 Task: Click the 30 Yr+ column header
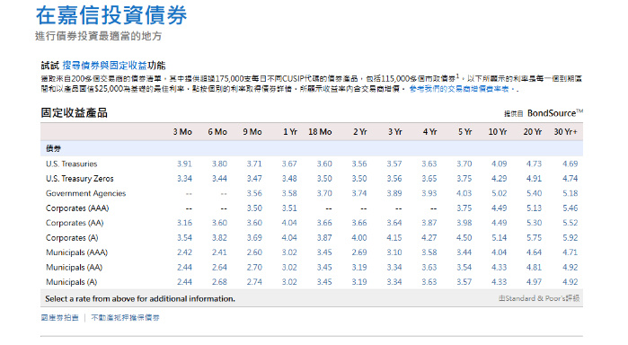566,132
